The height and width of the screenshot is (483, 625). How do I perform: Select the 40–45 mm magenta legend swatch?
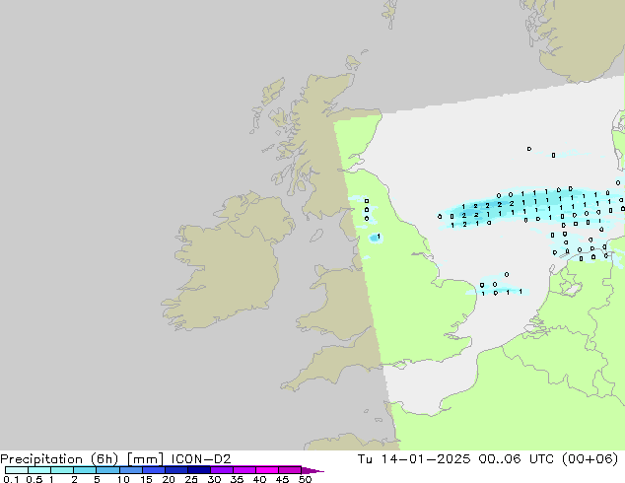coord(267,470)
